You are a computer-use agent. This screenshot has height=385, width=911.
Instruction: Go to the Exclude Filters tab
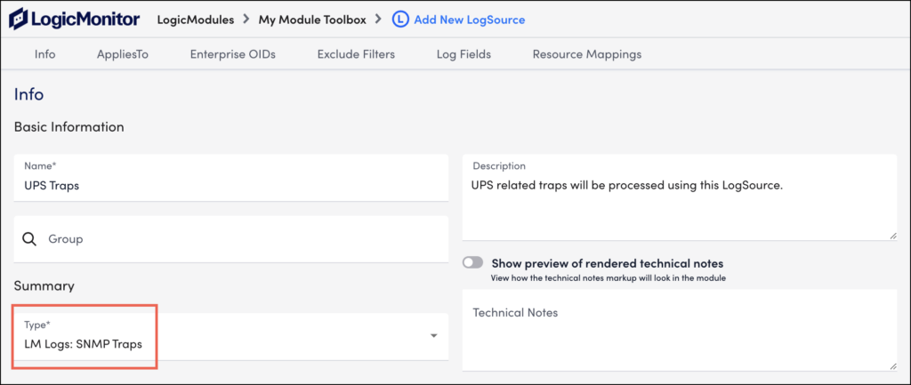pos(356,54)
